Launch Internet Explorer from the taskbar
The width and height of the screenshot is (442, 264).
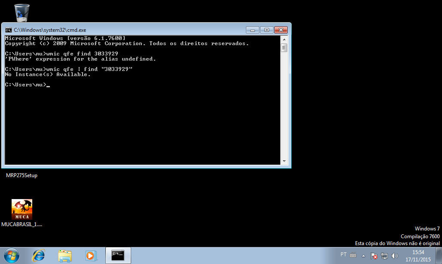39,255
